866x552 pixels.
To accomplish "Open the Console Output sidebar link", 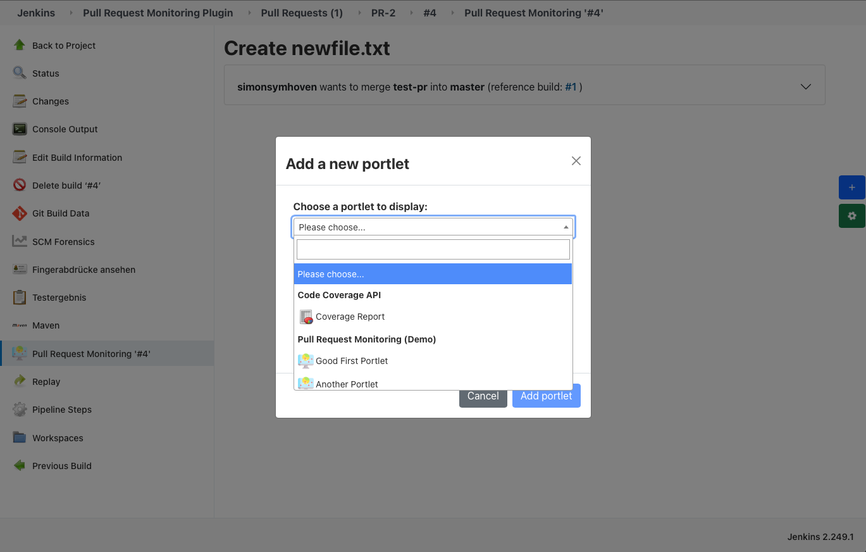I will point(65,129).
